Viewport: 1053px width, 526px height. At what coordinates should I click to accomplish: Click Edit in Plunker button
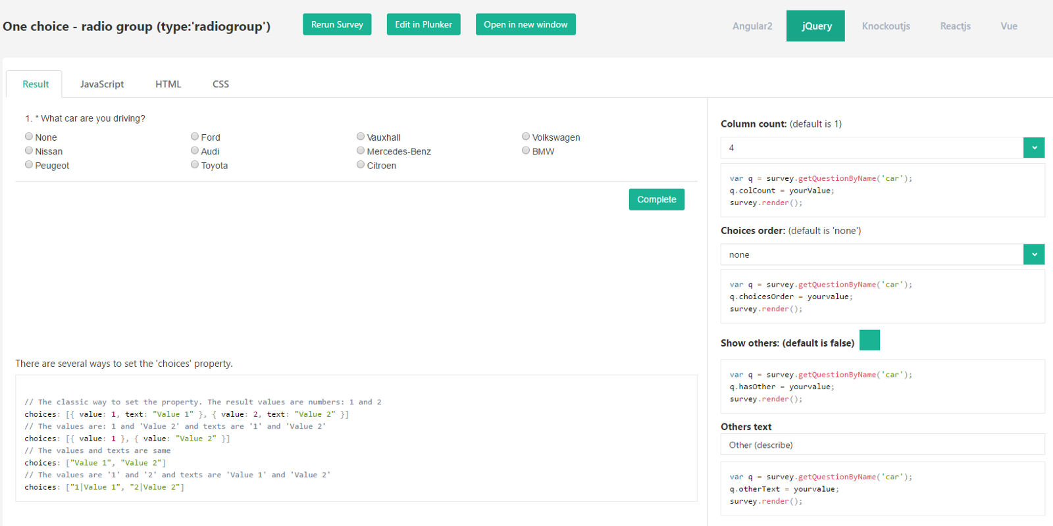tap(423, 24)
